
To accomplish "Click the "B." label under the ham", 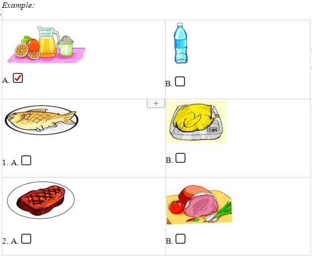I will pos(169,241).
